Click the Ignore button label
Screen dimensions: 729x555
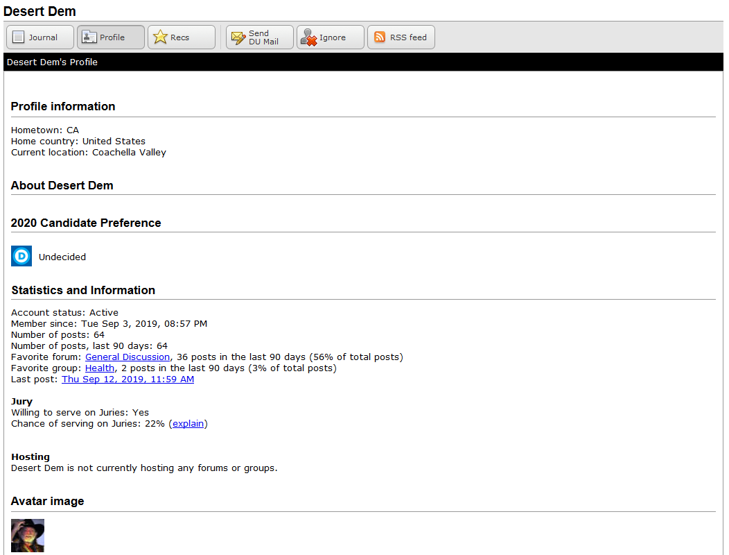tap(333, 37)
